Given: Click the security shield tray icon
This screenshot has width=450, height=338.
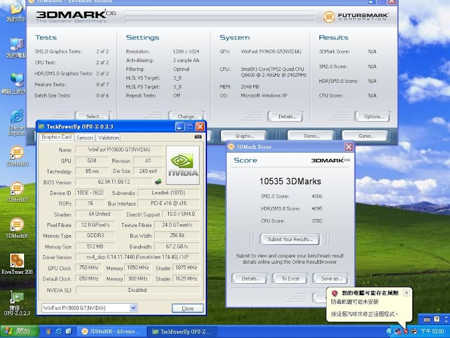Looking at the screenshot, I should [406, 331].
